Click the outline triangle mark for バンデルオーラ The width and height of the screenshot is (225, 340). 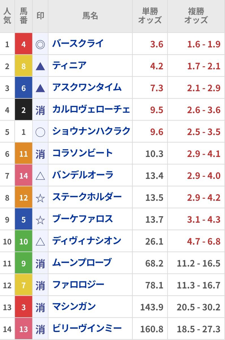tap(40, 176)
